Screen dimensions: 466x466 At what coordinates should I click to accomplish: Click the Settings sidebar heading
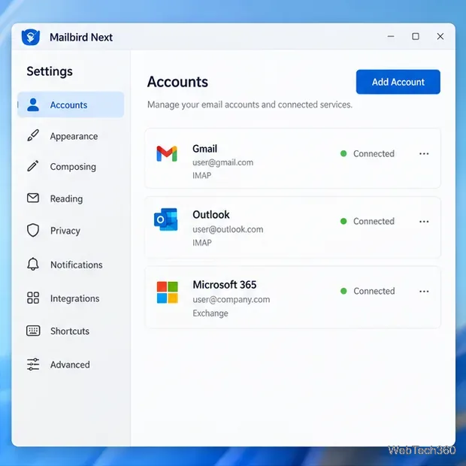(x=50, y=71)
